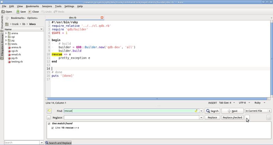Uncheck the 'One match found' checkbox
This screenshot has width=273, height=145.
tap(49, 124)
